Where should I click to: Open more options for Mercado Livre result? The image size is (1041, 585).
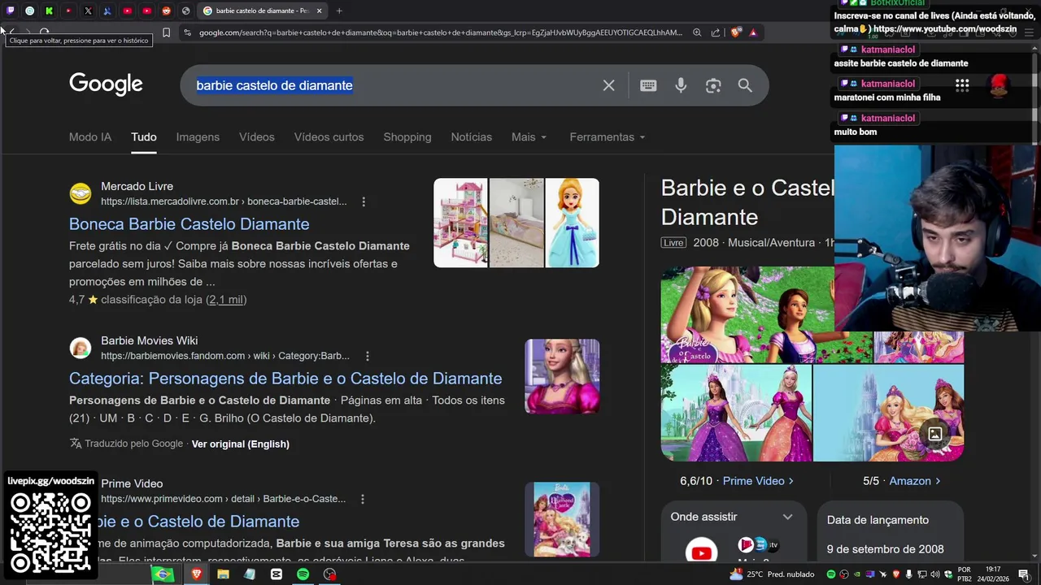click(364, 201)
